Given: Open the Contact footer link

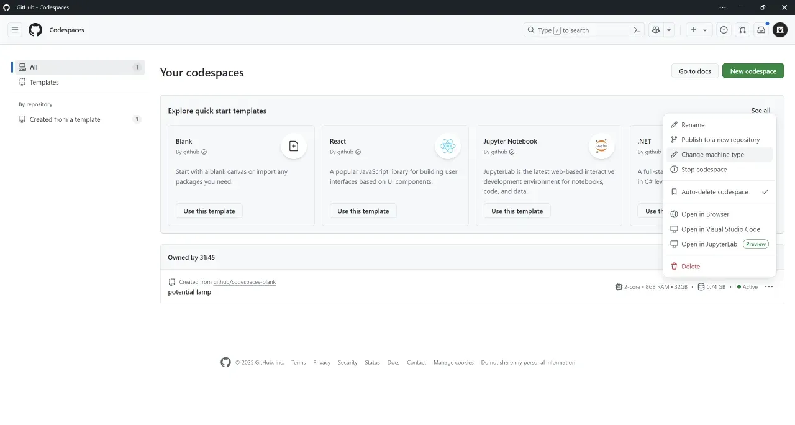Looking at the screenshot, I should tap(417, 363).
